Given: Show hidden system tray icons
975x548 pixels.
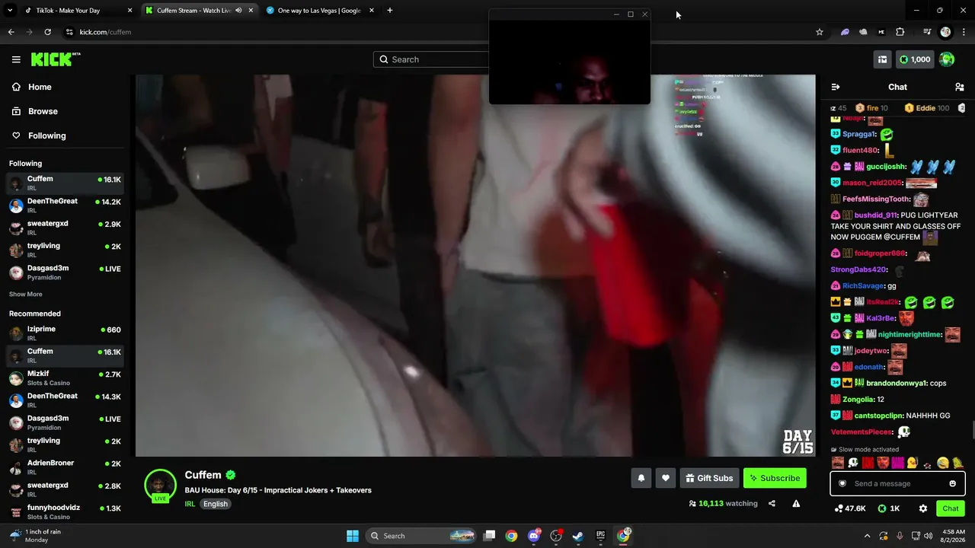Looking at the screenshot, I should tap(867, 536).
